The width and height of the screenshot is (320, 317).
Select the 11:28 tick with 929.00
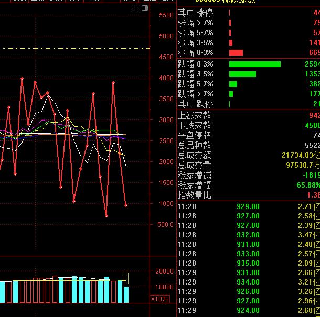click(248, 206)
